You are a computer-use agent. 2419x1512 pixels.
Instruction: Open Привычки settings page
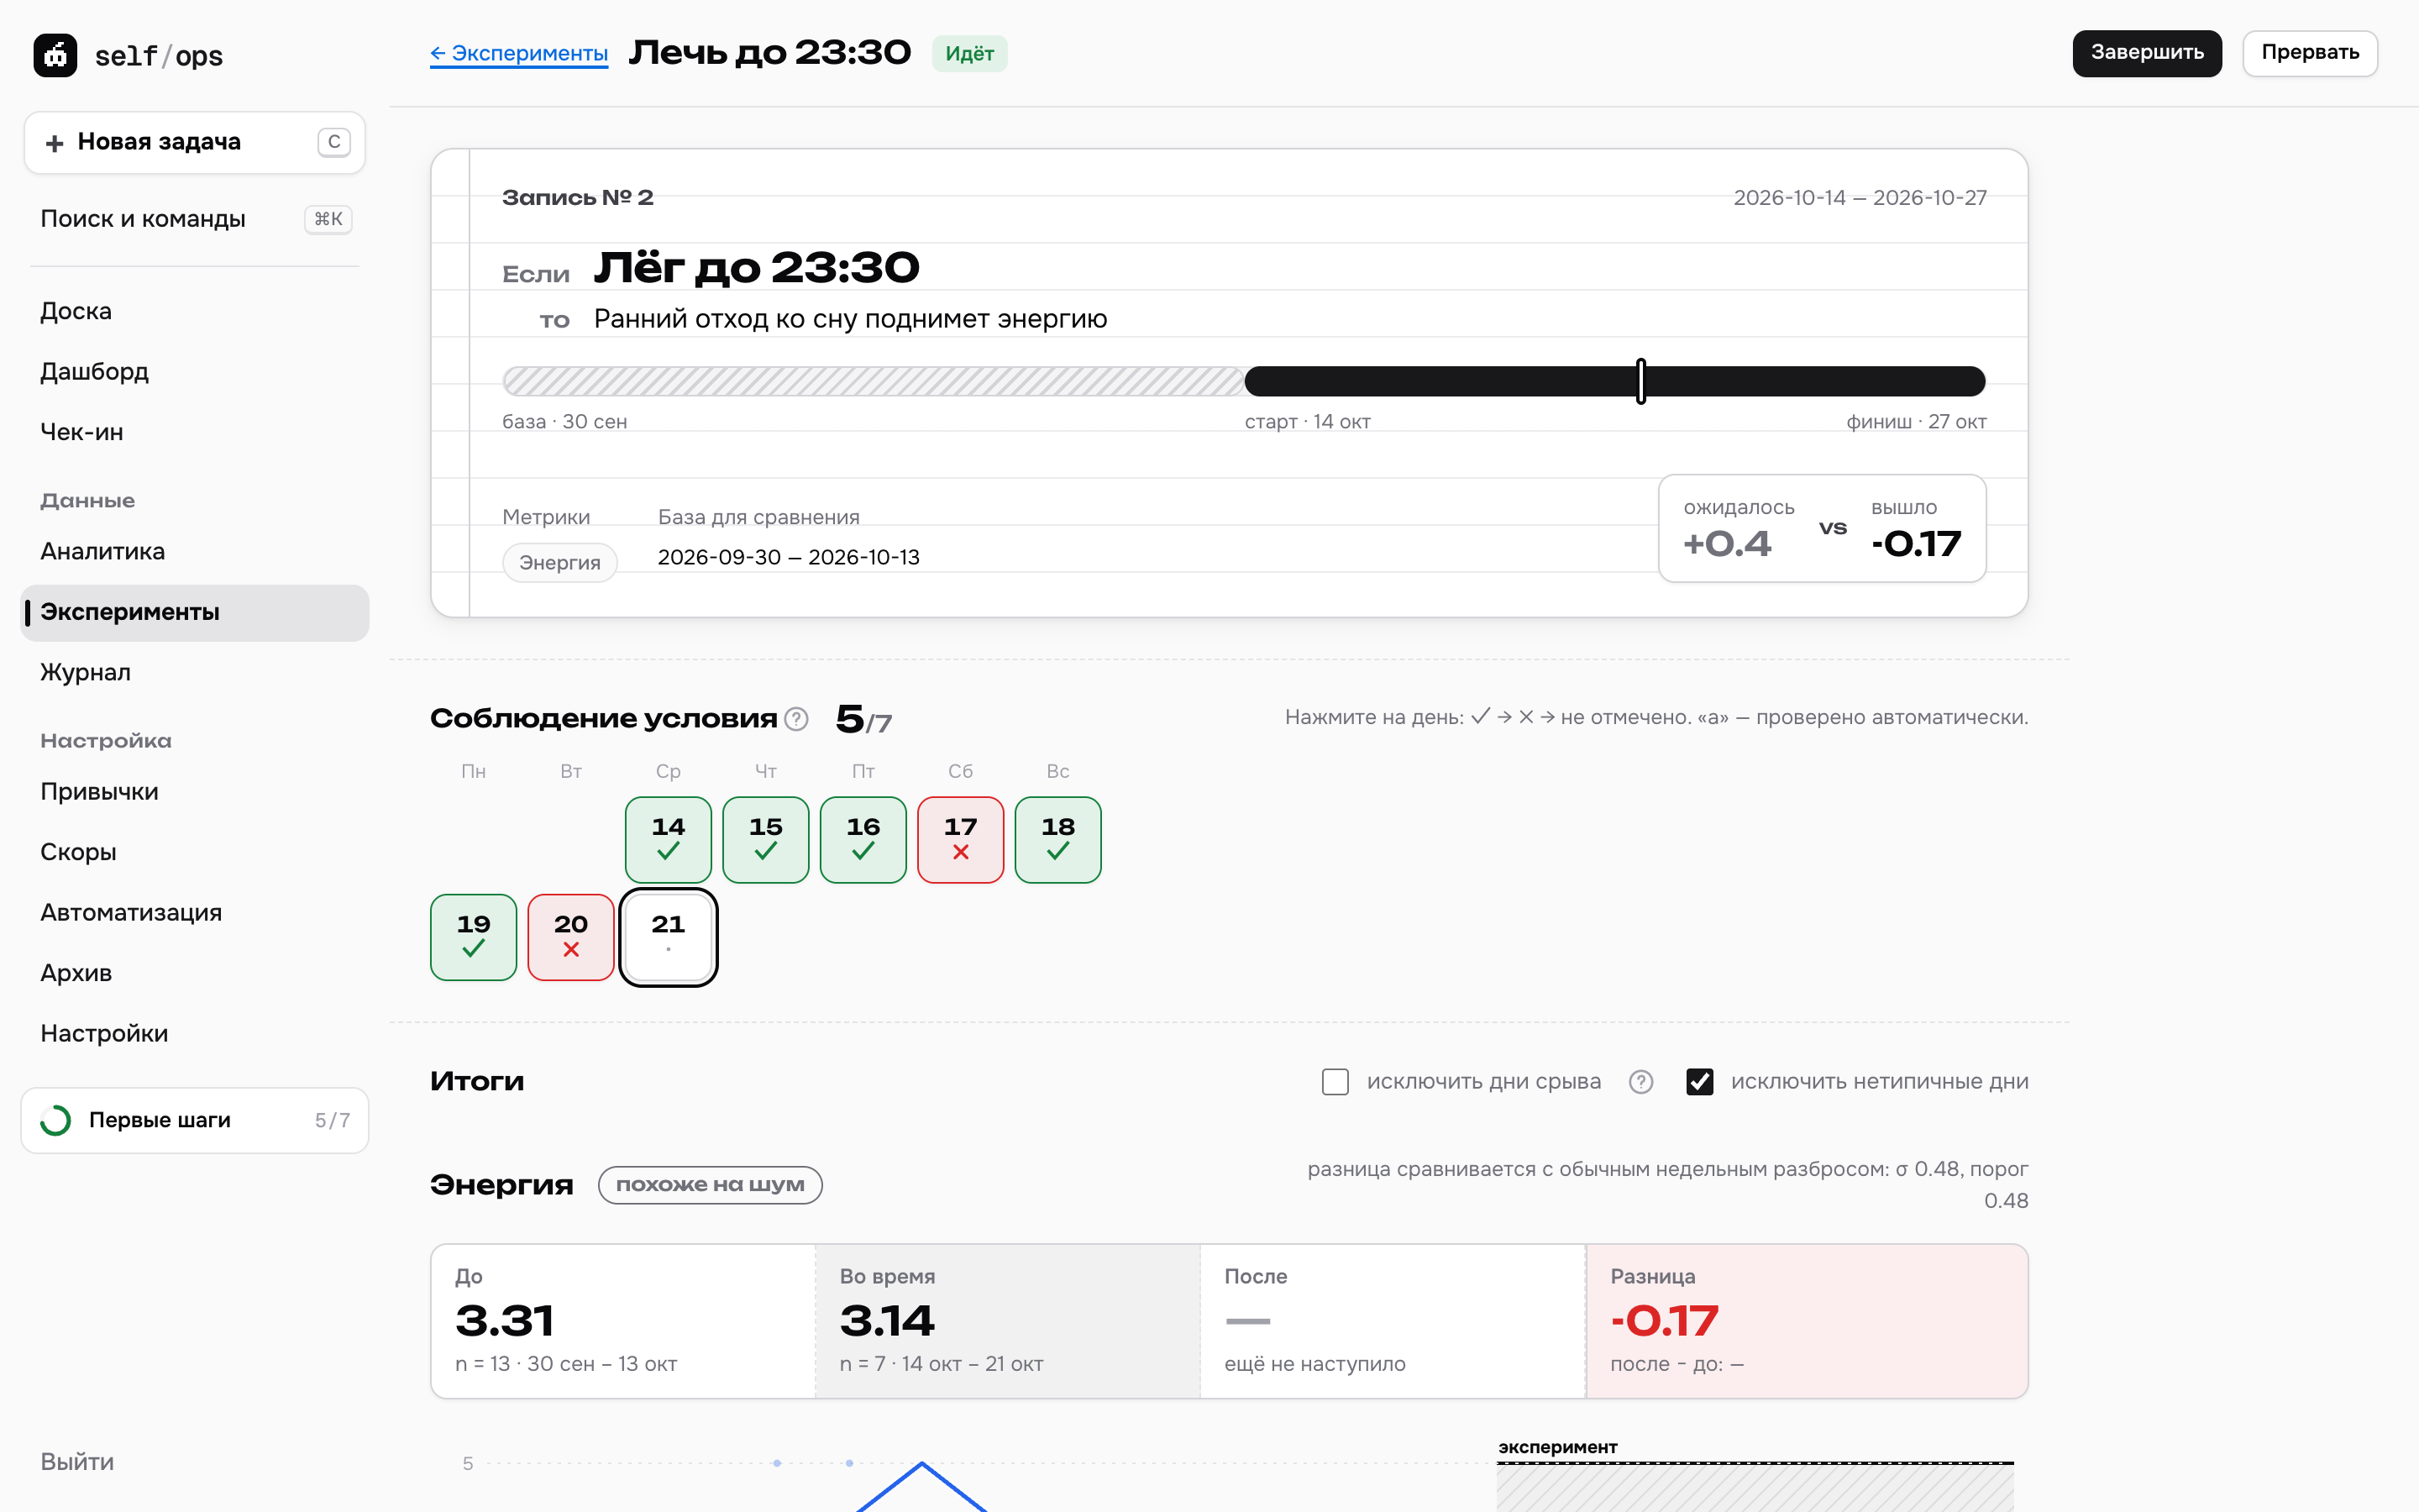[195, 791]
